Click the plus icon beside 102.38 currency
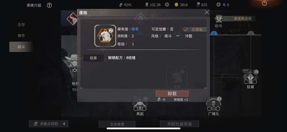This screenshot has width=287, height=132. pyautogui.click(x=167, y=5)
